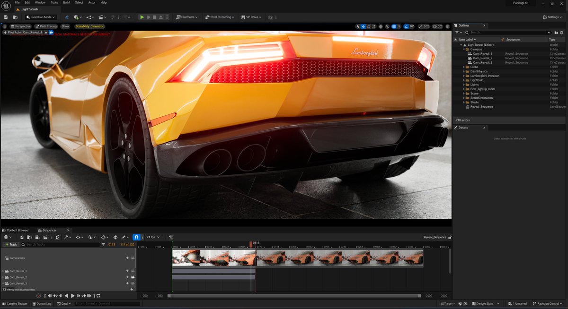Activate the Translate move gizmo tool
Screen dimensions: 568x309
click(x=363, y=26)
